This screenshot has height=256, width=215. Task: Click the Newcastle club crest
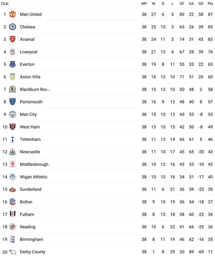coord(12,152)
